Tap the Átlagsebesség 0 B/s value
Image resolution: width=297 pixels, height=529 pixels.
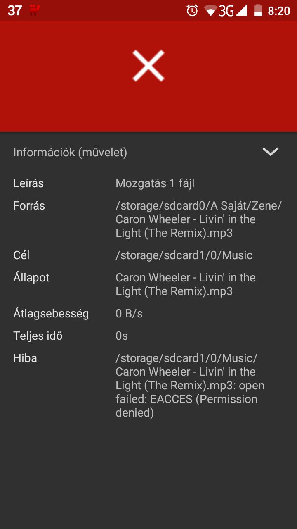tap(129, 314)
